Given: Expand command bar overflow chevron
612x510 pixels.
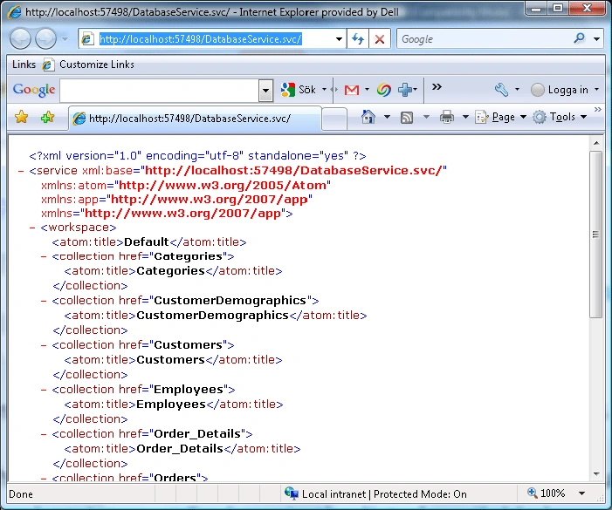Looking at the screenshot, I should coord(597,110).
